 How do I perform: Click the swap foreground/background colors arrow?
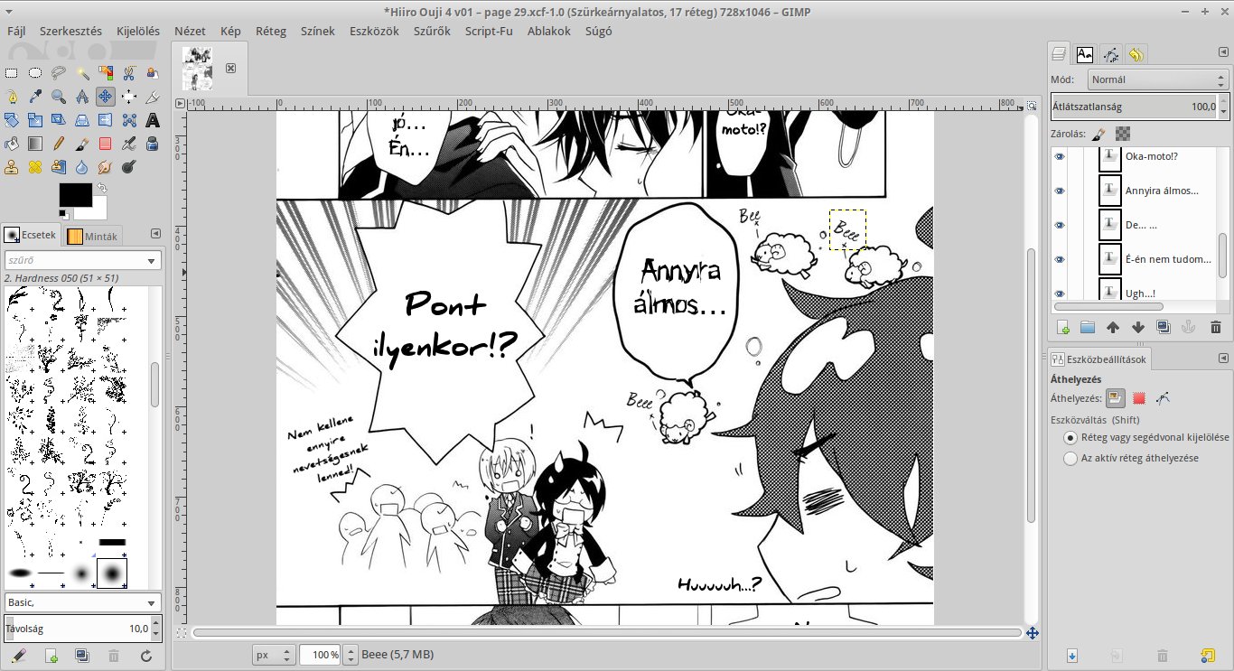point(100,188)
